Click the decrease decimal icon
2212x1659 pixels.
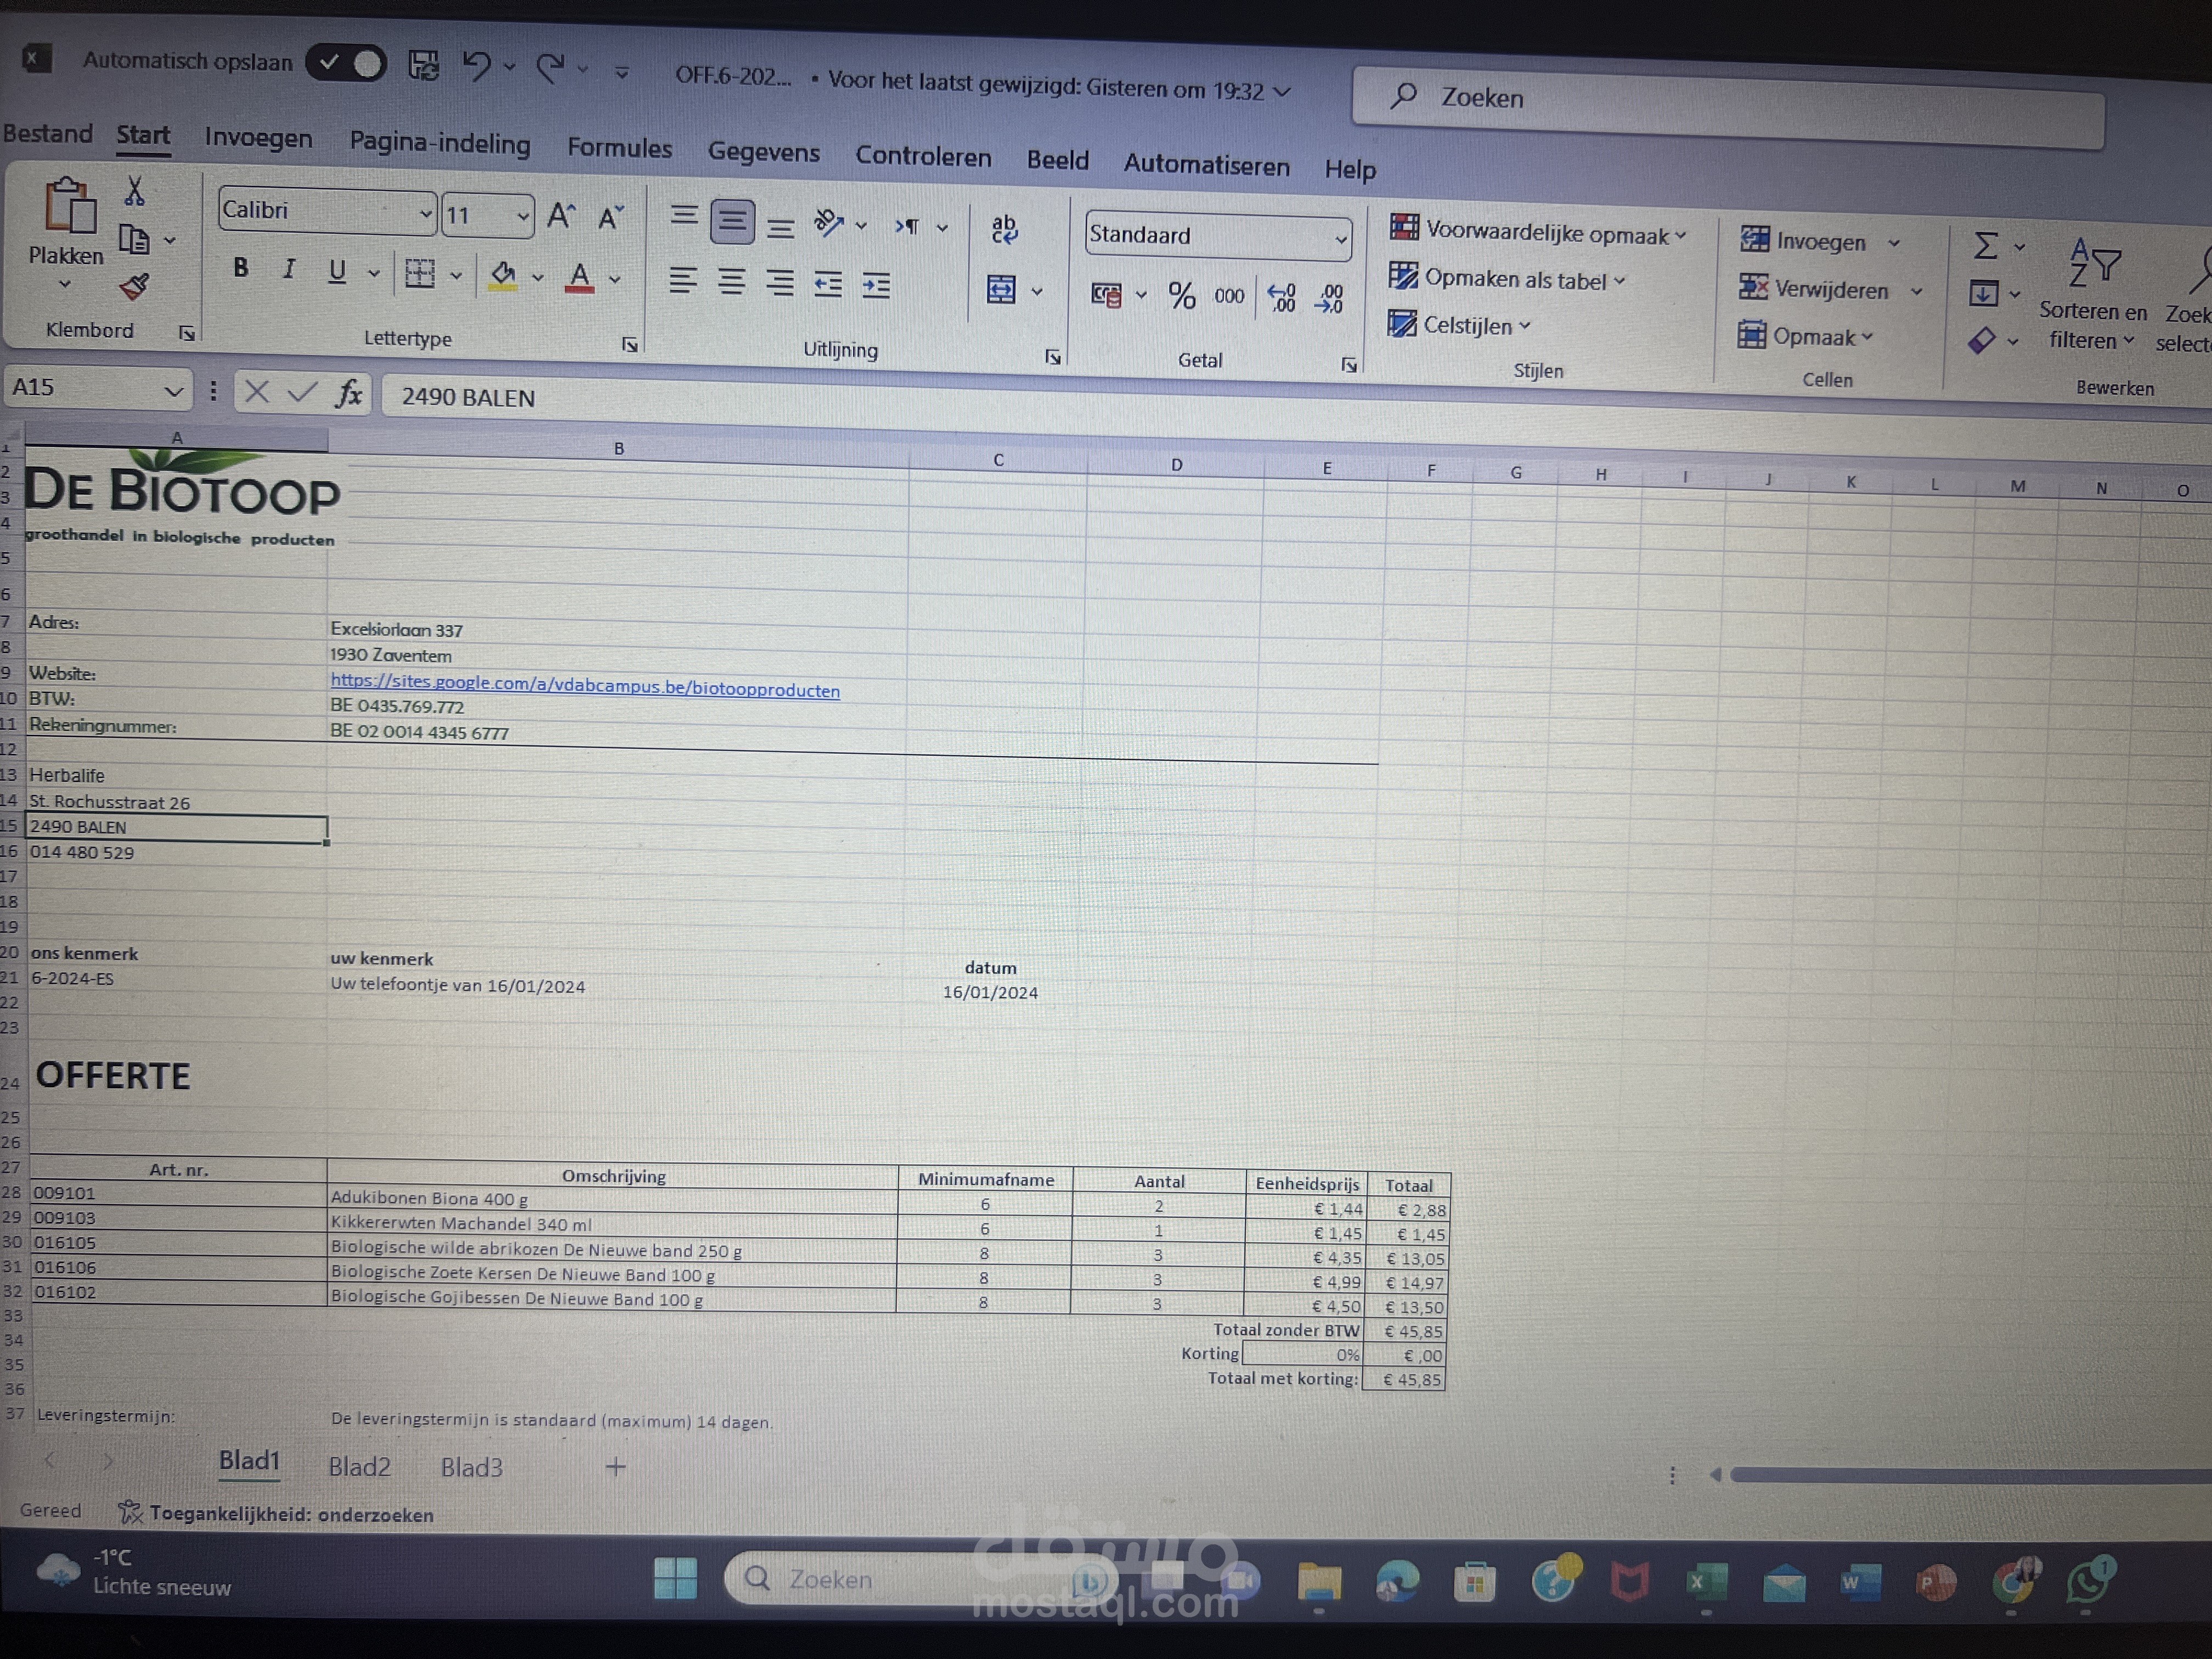tap(1330, 299)
